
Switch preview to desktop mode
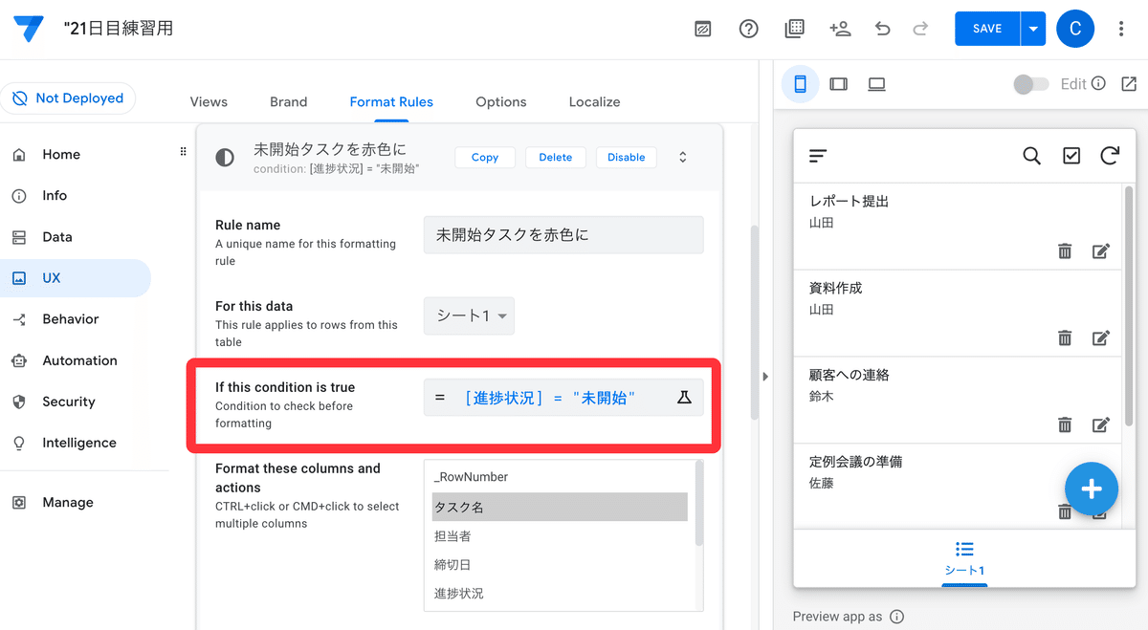[x=877, y=84]
